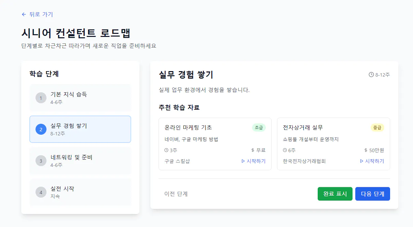Click play icon in 온라인 마케팅 기초 card
The width and height of the screenshot is (413, 227).
[x=243, y=161]
